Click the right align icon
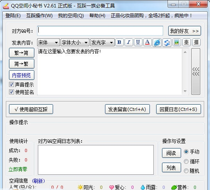Viewport: 210px width, 190px height. click(x=196, y=42)
